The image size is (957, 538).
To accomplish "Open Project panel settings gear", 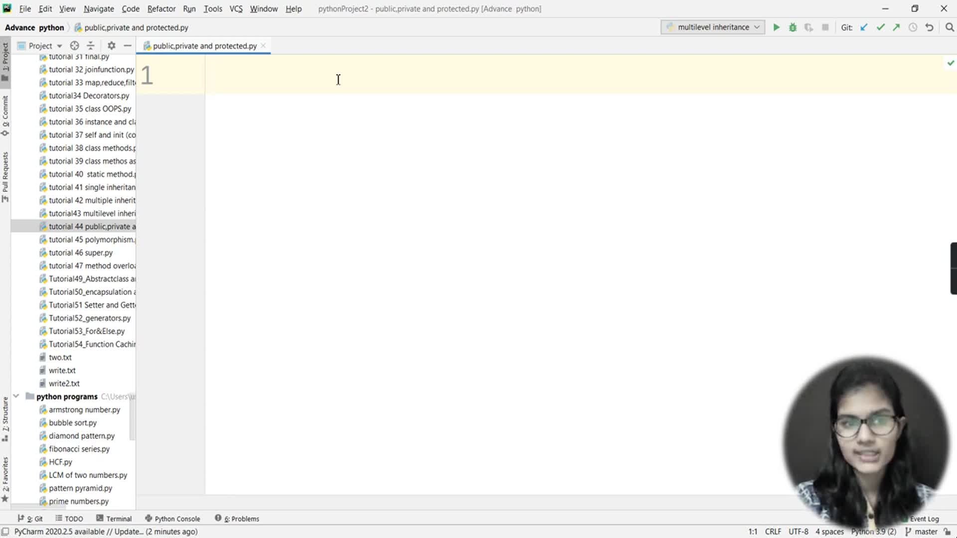I will coord(111,45).
